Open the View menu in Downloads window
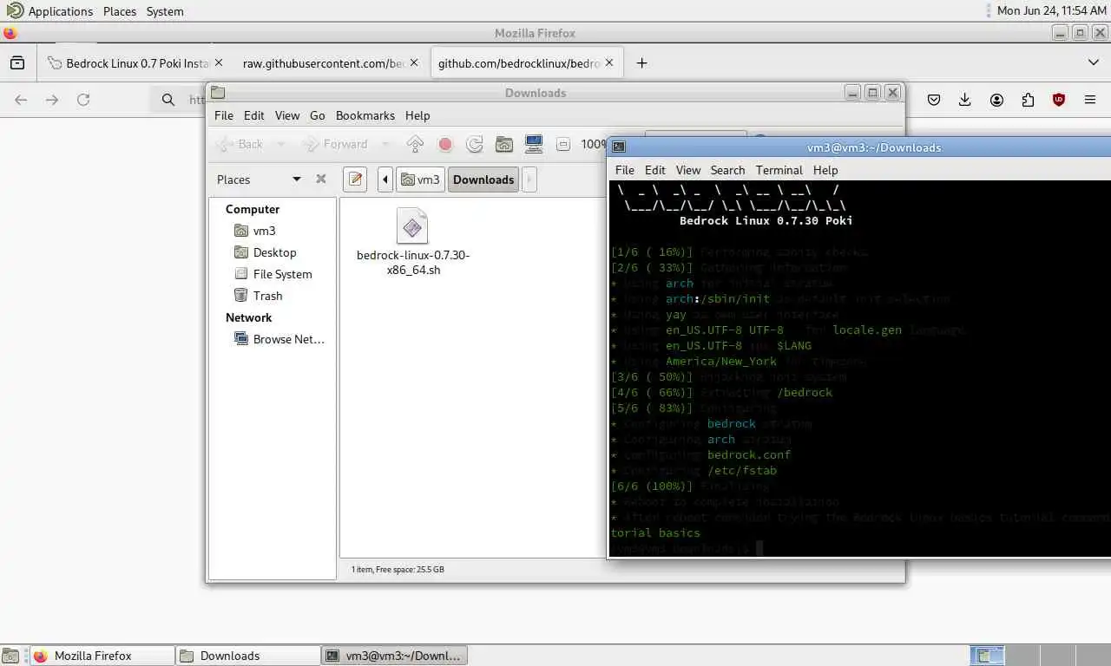 [287, 115]
